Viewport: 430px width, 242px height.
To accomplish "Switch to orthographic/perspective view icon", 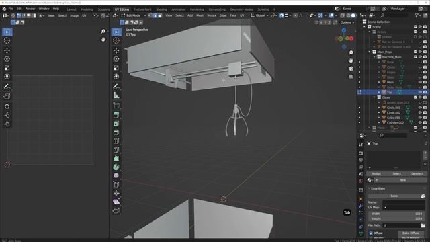I will pyautogui.click(x=351, y=77).
